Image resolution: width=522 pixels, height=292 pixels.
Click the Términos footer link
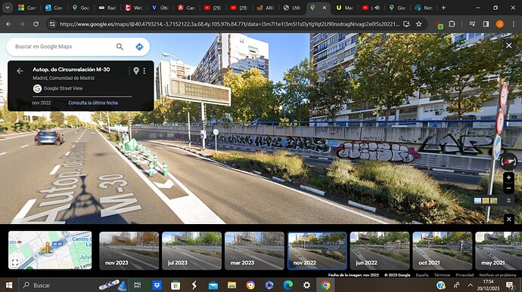coord(442,275)
